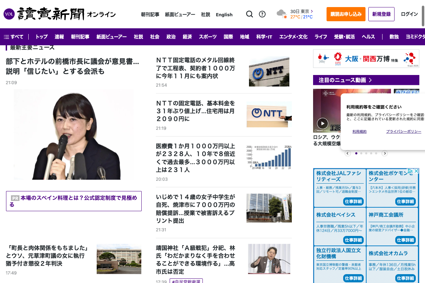Select the second carousel pagination dot
The width and height of the screenshot is (425, 283).
tap(361, 153)
